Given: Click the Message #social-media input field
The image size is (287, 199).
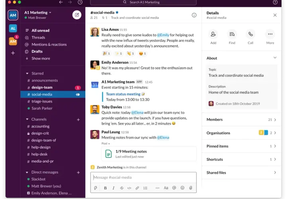Looking at the screenshot, I should pos(143,178).
